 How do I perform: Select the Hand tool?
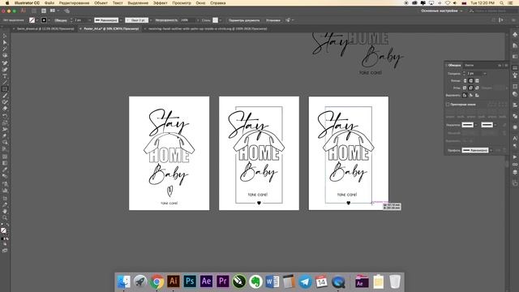tap(5, 211)
